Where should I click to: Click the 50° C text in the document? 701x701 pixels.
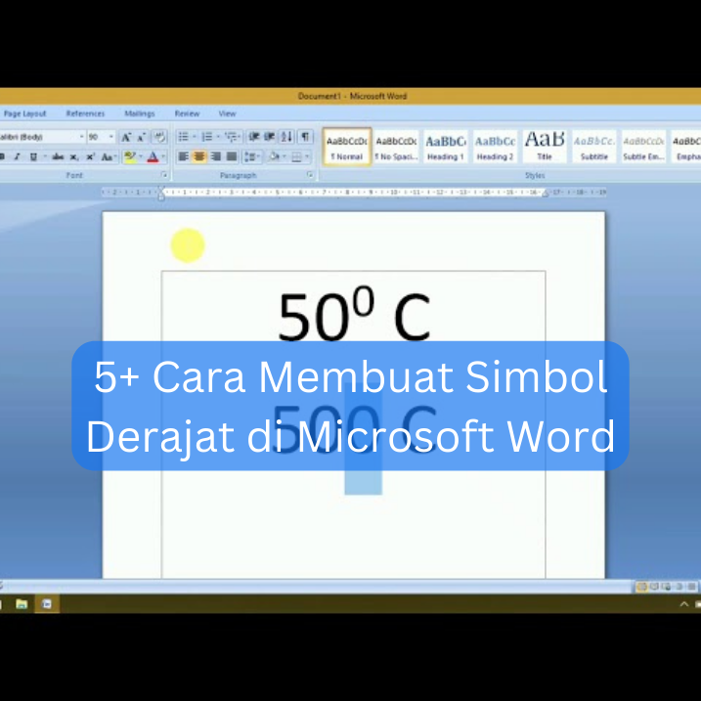[353, 315]
